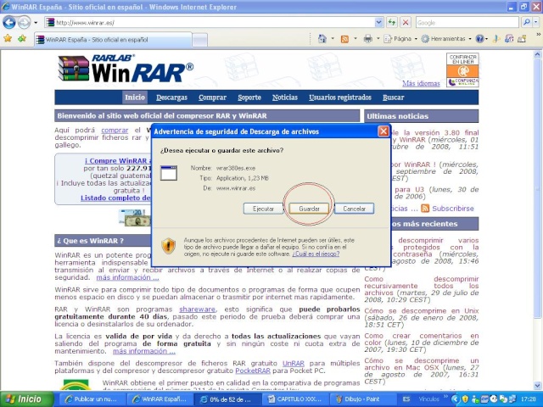Switch to the CAPITULO XXX taskbar document
This screenshot has height=407, width=543.
[x=294, y=399]
